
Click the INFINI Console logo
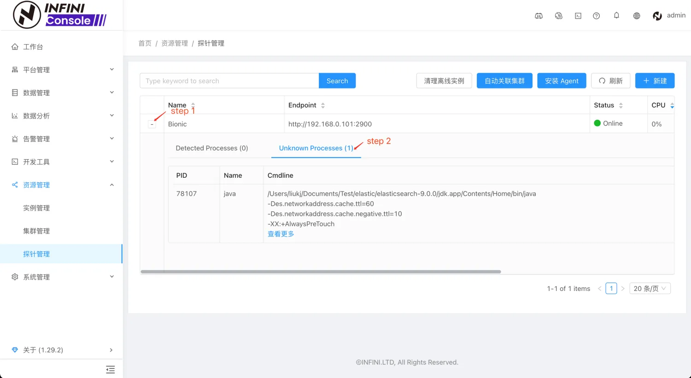pos(60,15)
